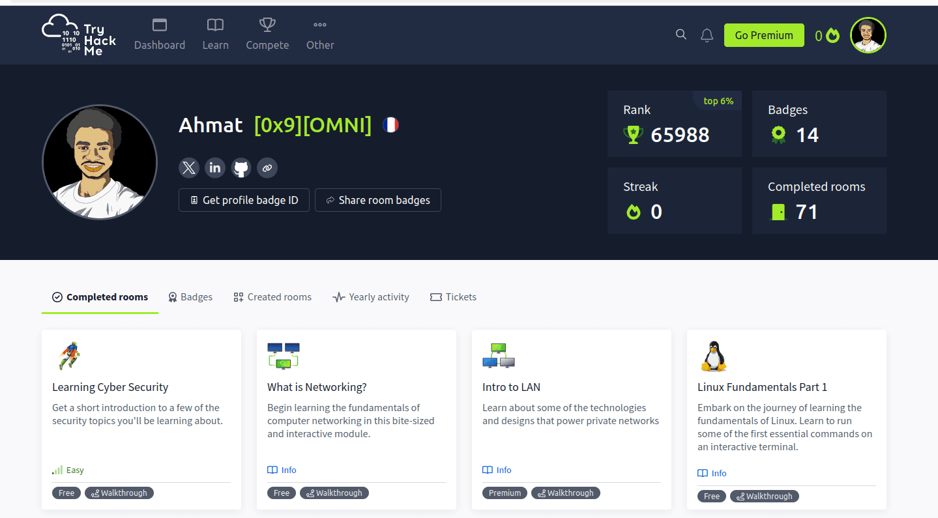Viewport: 938px width, 518px height.
Task: Switch to the Badges tab
Action: pyautogui.click(x=190, y=297)
